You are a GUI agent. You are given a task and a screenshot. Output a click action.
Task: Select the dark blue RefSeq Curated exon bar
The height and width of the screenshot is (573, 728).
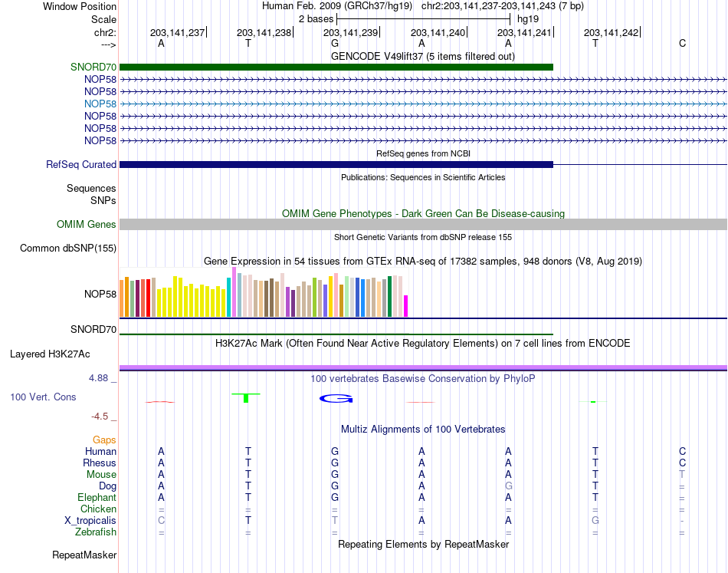point(336,164)
